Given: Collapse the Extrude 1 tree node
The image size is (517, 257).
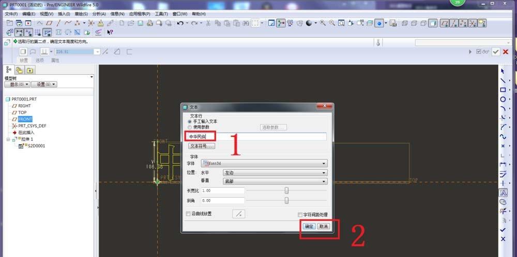Looking at the screenshot, I should (9, 139).
